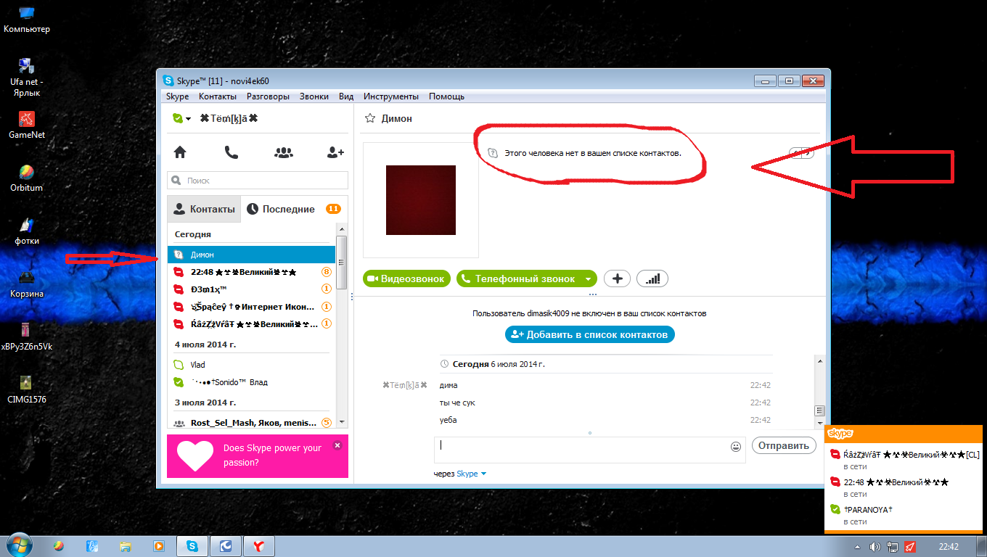Open Windows Start menu
The height and width of the screenshot is (557, 987).
point(20,545)
